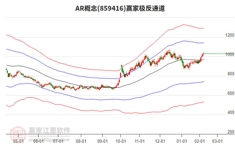Select the 600 price axis label

click(231, 93)
